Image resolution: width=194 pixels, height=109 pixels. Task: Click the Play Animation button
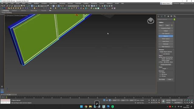click(x=154, y=100)
